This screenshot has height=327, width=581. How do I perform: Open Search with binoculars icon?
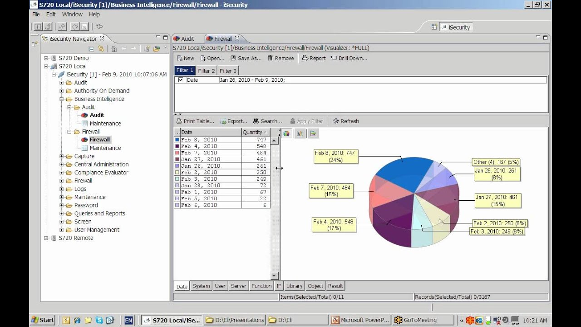268,121
